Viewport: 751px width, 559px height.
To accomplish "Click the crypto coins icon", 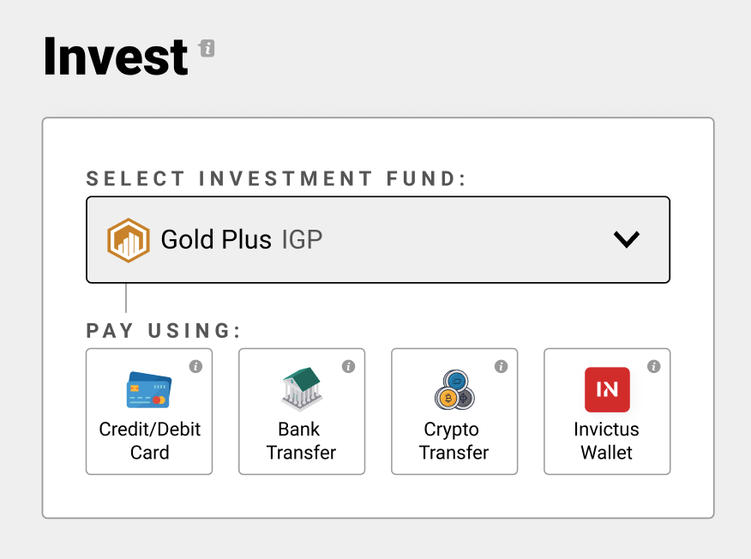I will [x=454, y=391].
